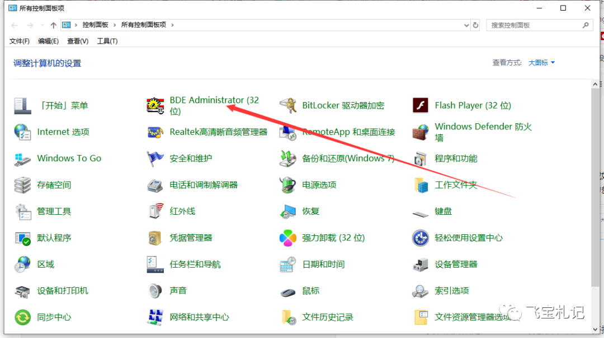The height and width of the screenshot is (338, 604).
Task: Open RemoteApp 和桌面连接 icon
Action: click(x=288, y=132)
